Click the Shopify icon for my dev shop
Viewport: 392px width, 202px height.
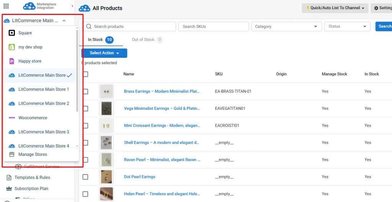tap(12, 47)
